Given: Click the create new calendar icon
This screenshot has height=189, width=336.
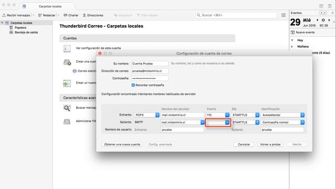Looking at the screenshot, I should pyautogui.click(x=67, y=83).
